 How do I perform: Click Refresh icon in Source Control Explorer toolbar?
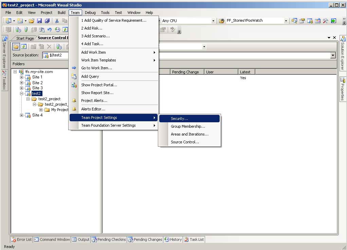click(x=24, y=47)
